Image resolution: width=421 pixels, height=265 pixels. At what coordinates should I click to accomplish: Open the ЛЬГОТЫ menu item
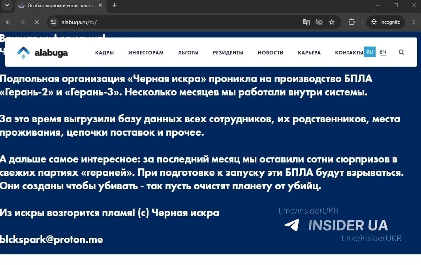coord(188,52)
